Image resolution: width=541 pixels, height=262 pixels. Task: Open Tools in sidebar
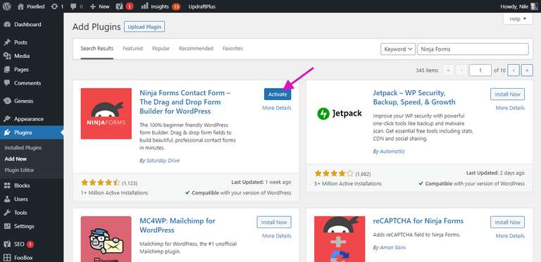(32, 213)
